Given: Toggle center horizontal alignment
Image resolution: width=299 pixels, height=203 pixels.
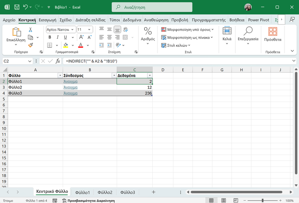Looking at the screenshot, I should pos(109,37).
